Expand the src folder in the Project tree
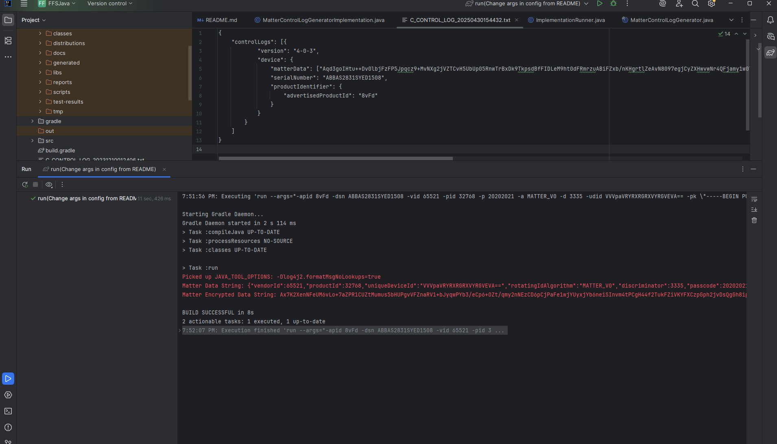The width and height of the screenshot is (777, 444). coord(32,141)
